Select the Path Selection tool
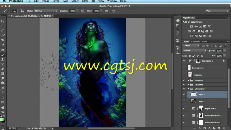The height and width of the screenshot is (130, 231). [x=3, y=98]
